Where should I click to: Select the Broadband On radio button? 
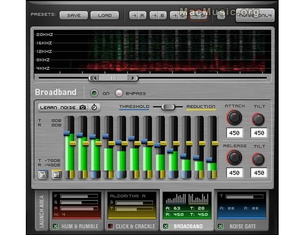[x=94, y=93]
